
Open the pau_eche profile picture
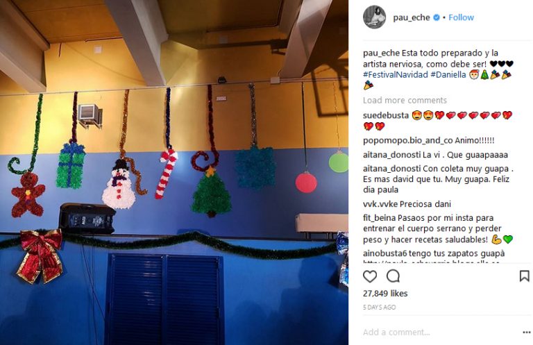pos(374,17)
